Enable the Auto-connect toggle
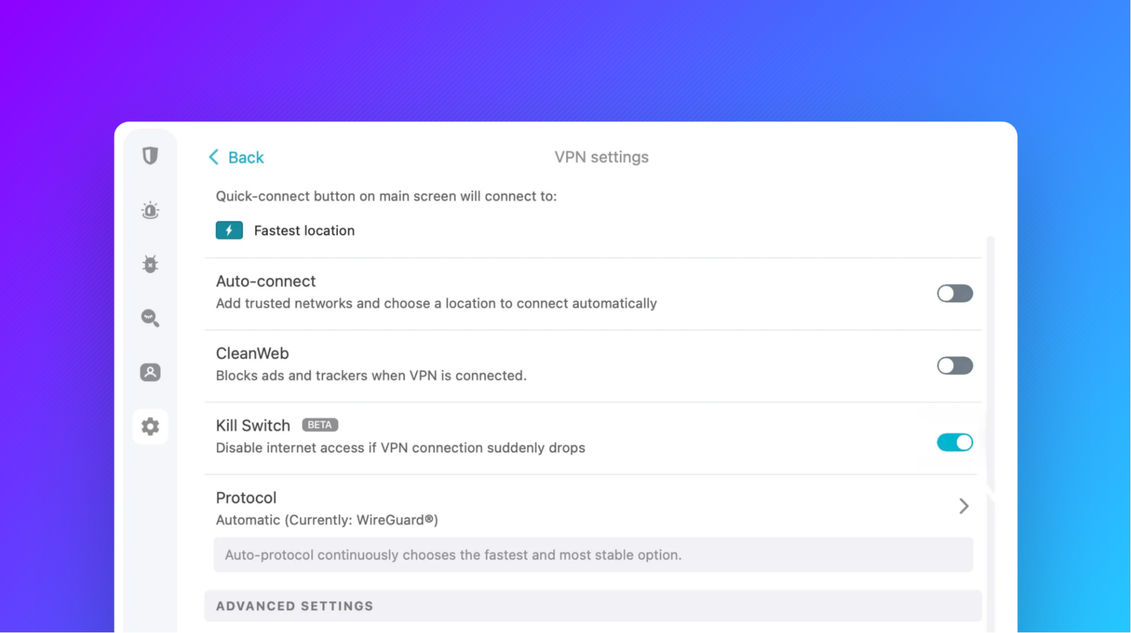 [x=954, y=293]
